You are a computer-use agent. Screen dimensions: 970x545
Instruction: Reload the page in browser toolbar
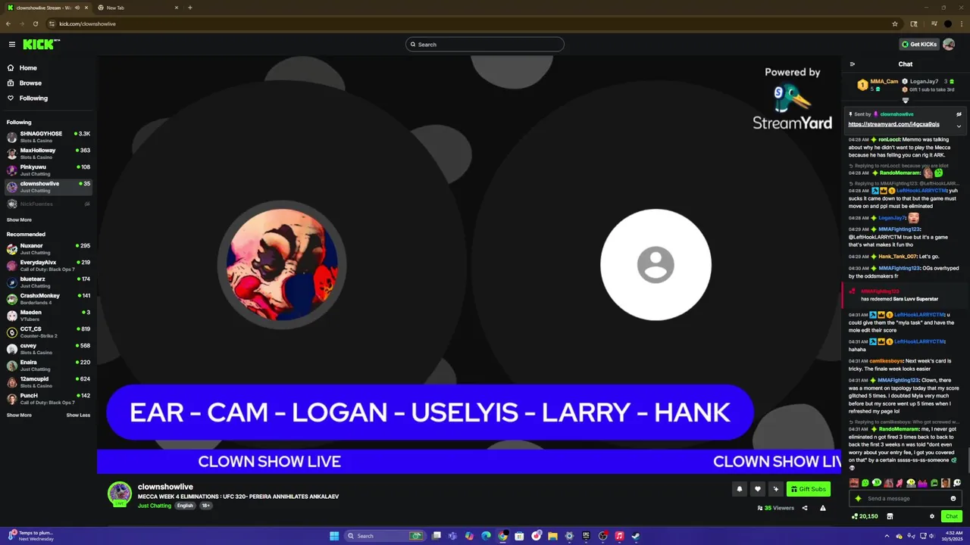coord(36,23)
